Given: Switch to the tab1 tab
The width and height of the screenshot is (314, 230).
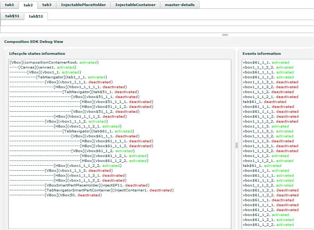Looking at the screenshot, I should (10, 5).
